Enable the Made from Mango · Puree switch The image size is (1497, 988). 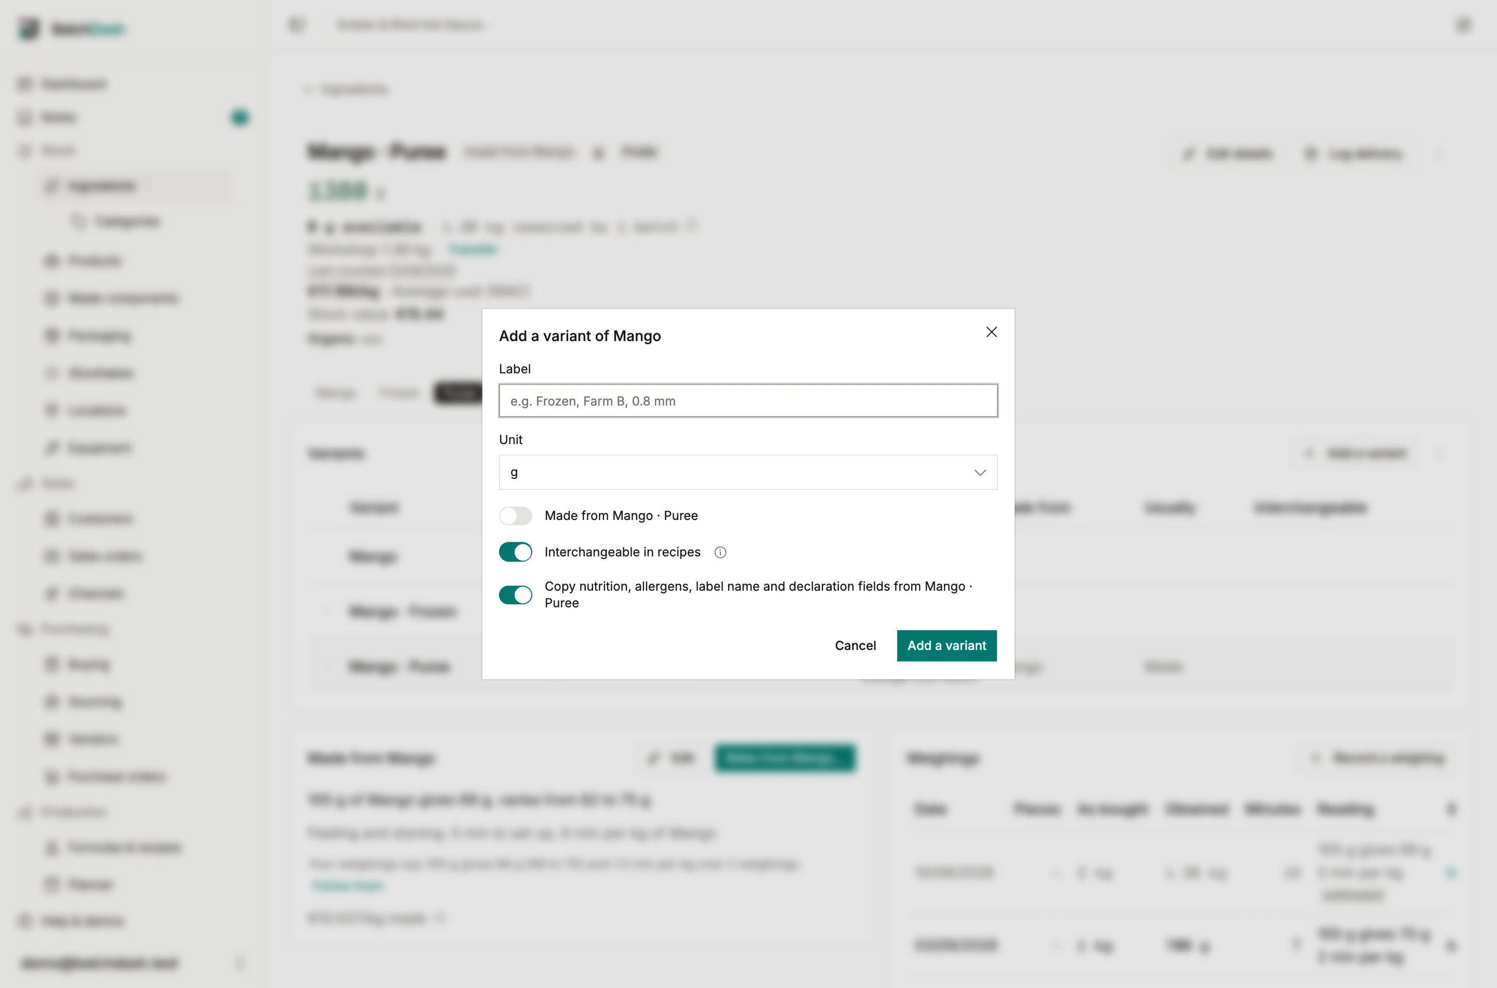[516, 516]
